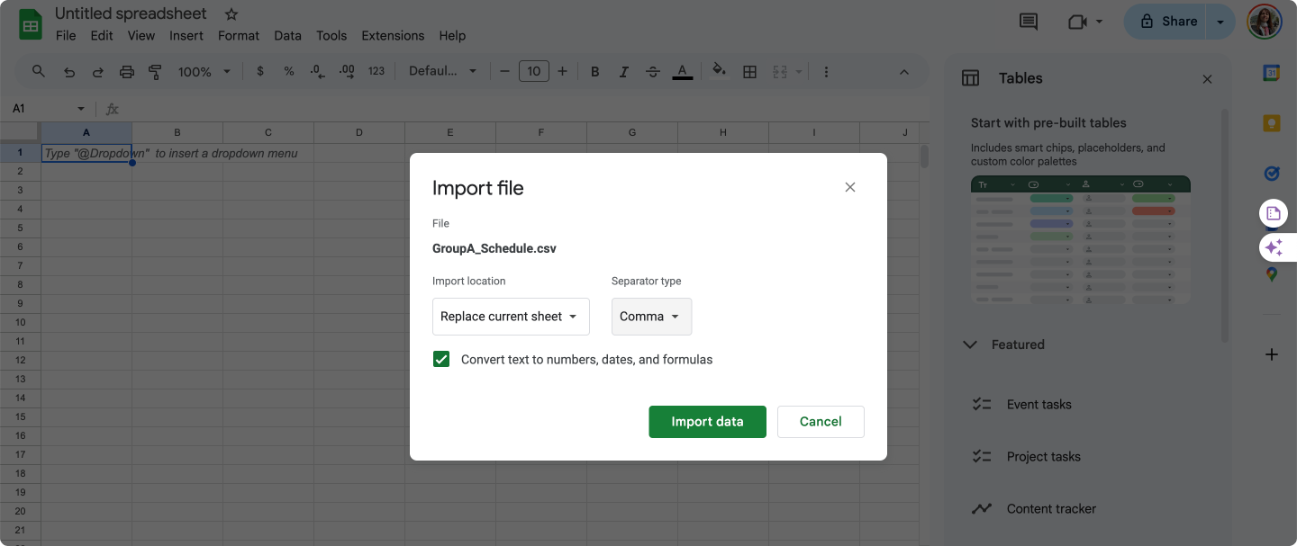Open the search menus magnifier tool

[38, 71]
